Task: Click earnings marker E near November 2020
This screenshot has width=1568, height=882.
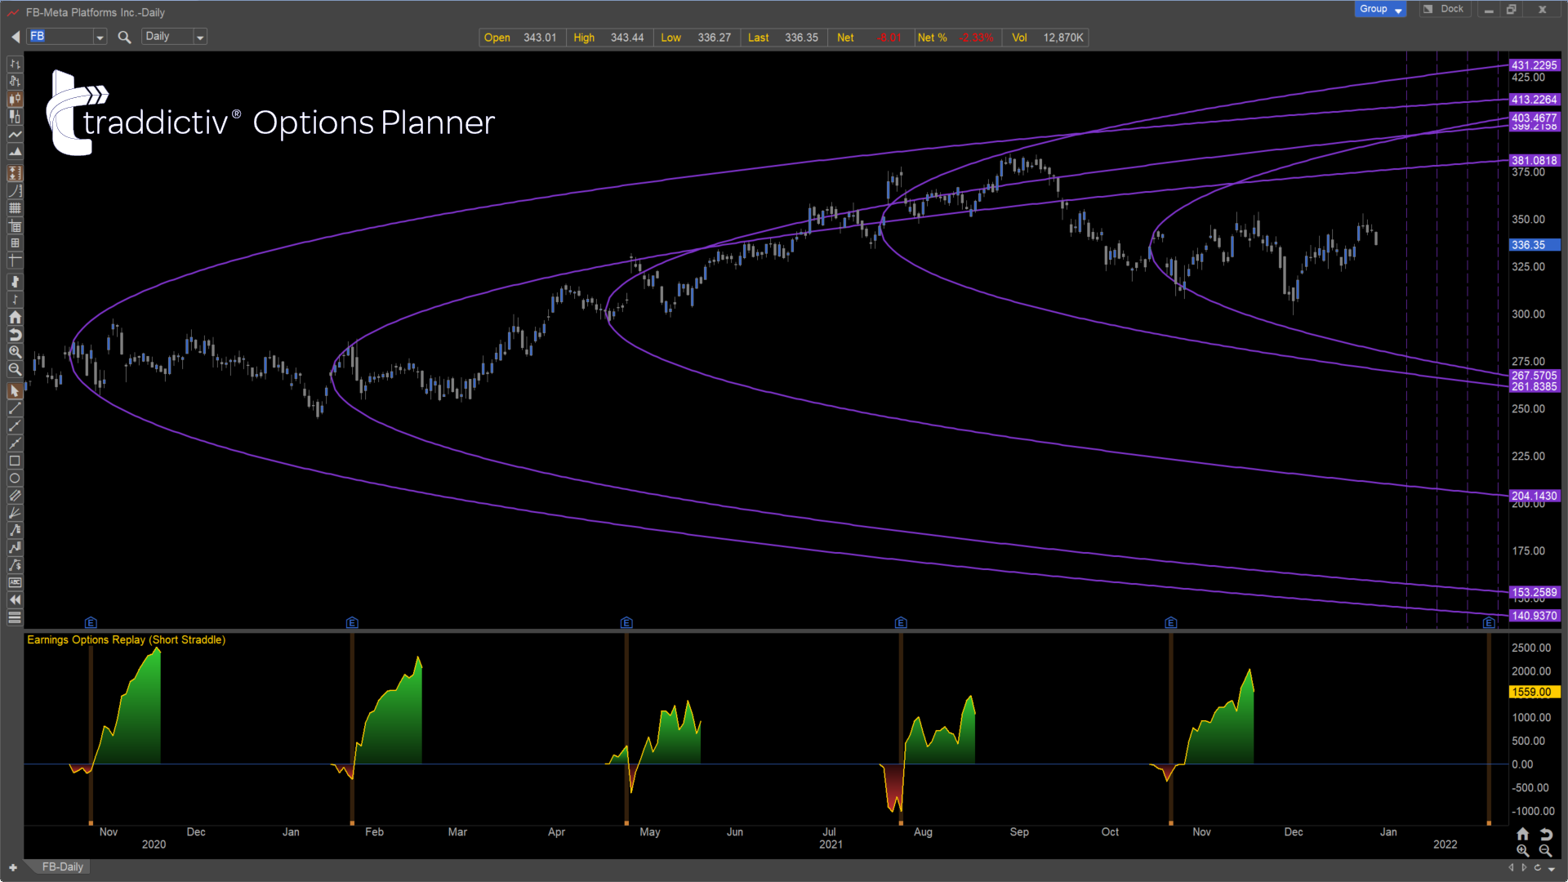Action: tap(91, 622)
